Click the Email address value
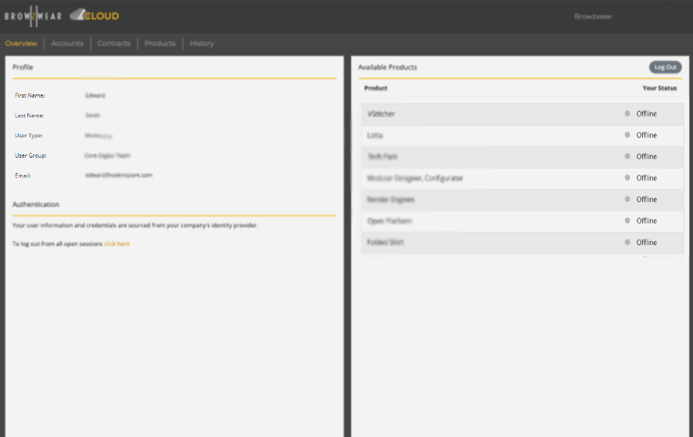 (x=119, y=176)
